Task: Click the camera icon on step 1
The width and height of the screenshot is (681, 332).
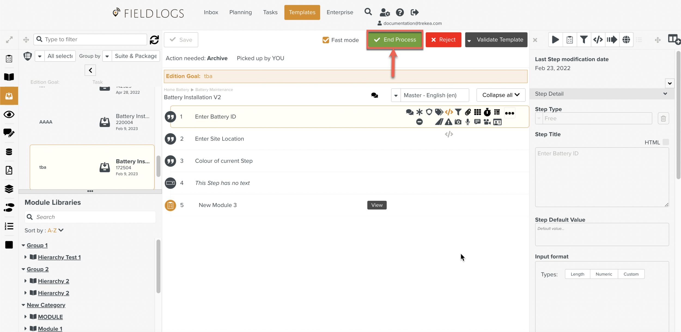Action: 458,122
